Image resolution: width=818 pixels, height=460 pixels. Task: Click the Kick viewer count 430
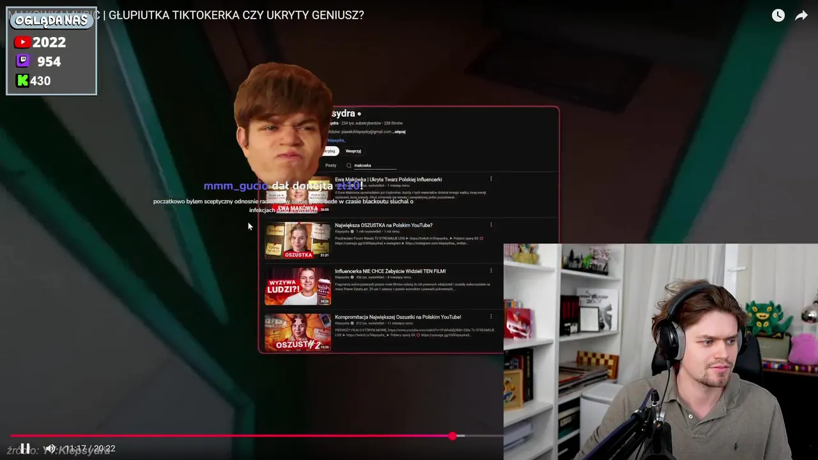pyautogui.click(x=40, y=80)
